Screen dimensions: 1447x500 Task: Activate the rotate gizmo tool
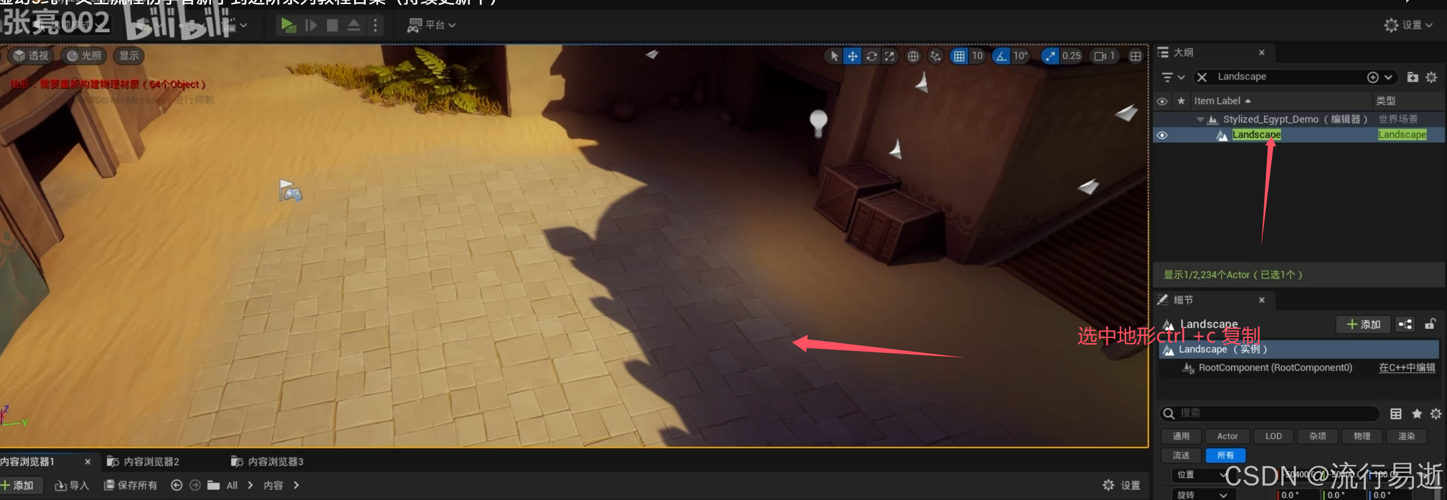871,56
